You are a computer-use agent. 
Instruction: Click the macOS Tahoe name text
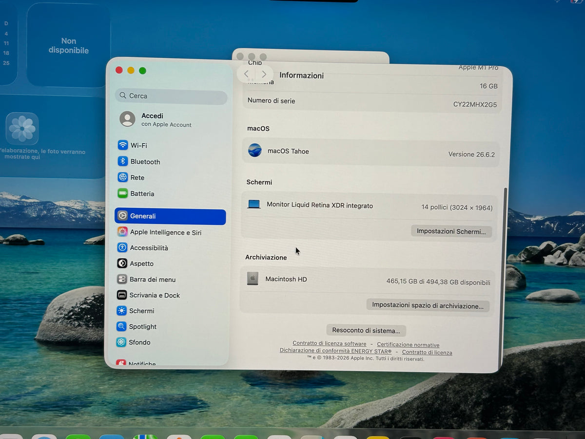(x=288, y=151)
